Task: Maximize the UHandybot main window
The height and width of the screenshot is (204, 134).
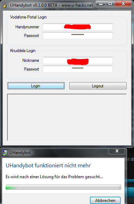Action: (110, 4)
